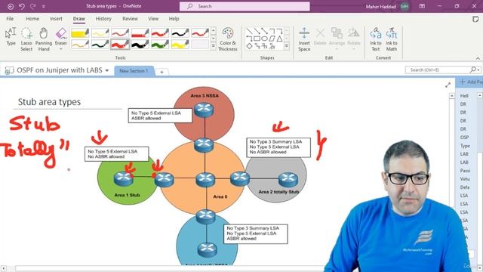Screen dimensions: 483x272
Task: Choose the red highlighter block pen
Action: tap(140, 32)
